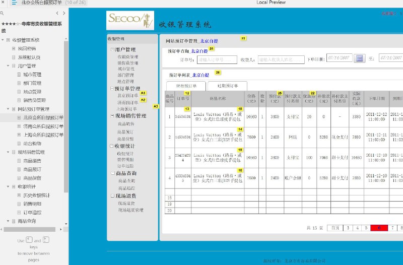The image size is (403, 265).
Task: Open 现场退货管理 in page menu
Action: 130,210
